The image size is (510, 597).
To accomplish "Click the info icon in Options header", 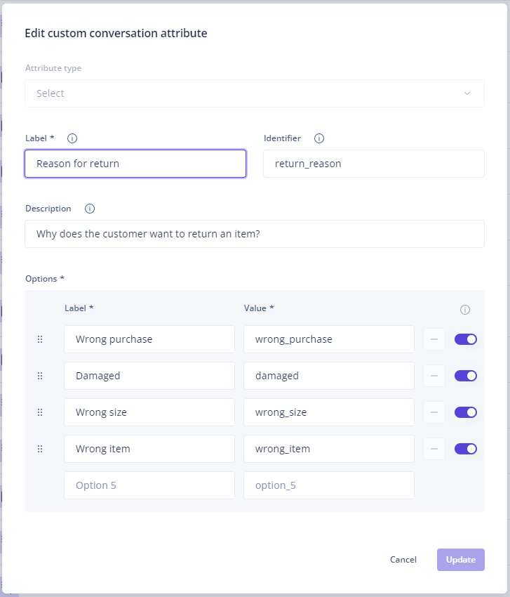I will pyautogui.click(x=464, y=310).
